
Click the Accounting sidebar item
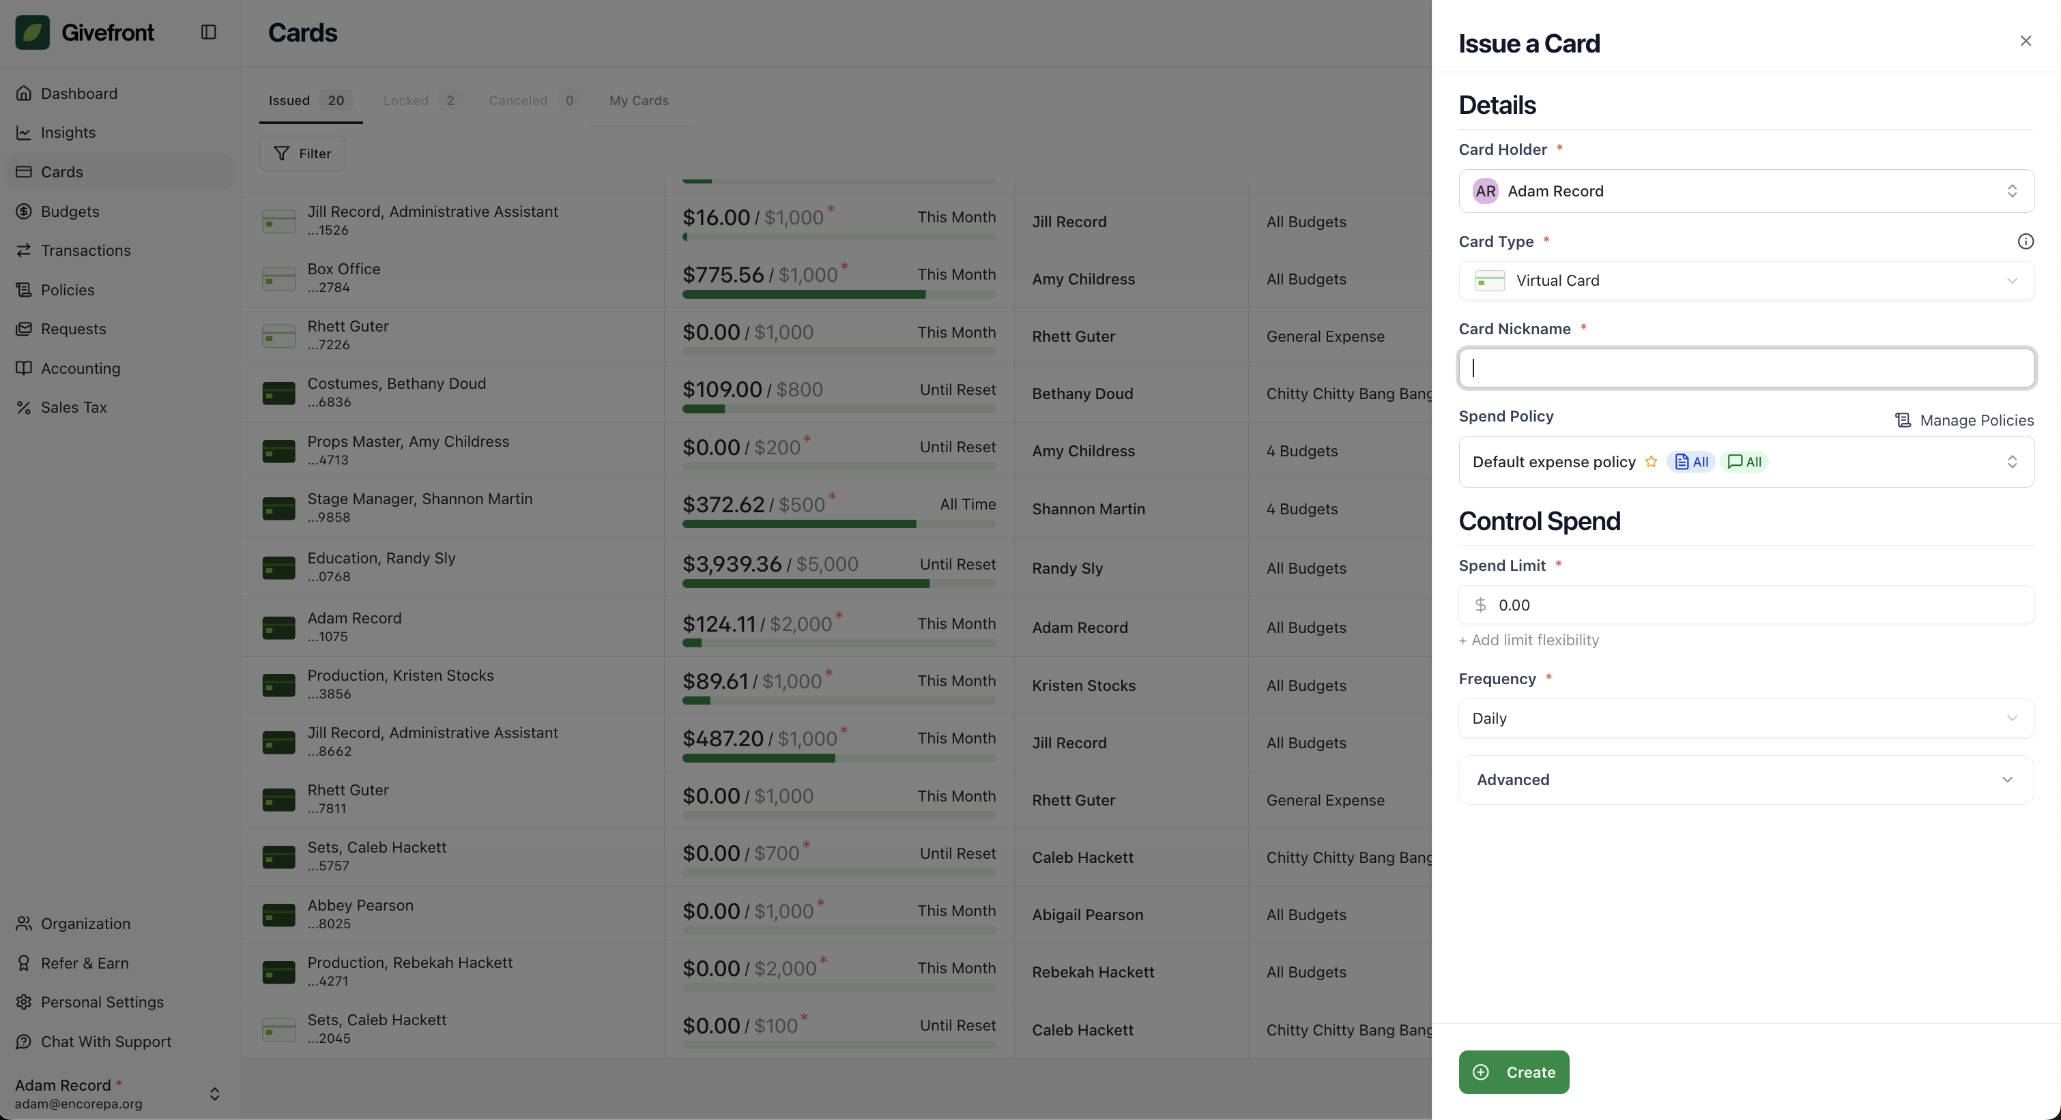pyautogui.click(x=81, y=368)
